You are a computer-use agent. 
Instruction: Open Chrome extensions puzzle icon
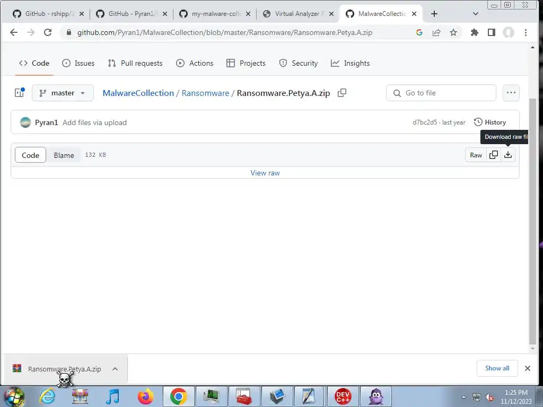click(475, 32)
